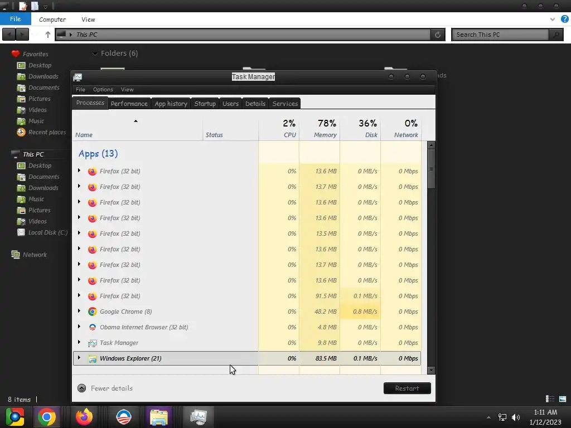Click the process list scroll down arrow
This screenshot has height=428, width=571.
[x=431, y=371]
